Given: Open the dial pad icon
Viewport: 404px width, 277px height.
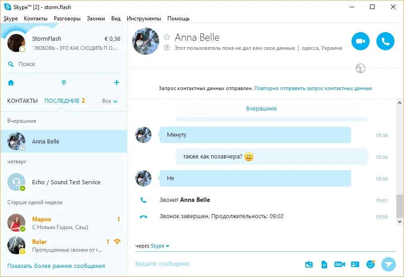Looking at the screenshot, I should (64, 82).
